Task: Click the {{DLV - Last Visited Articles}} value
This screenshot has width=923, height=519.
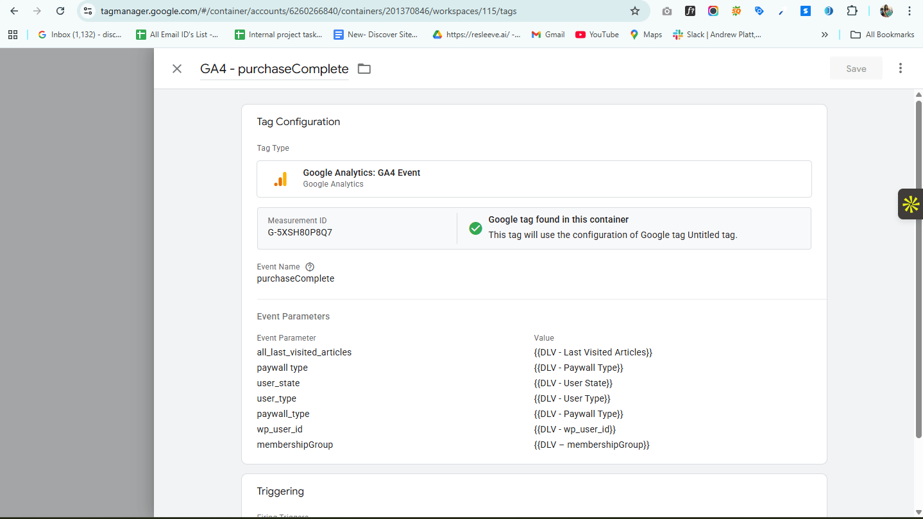Action: pyautogui.click(x=593, y=352)
